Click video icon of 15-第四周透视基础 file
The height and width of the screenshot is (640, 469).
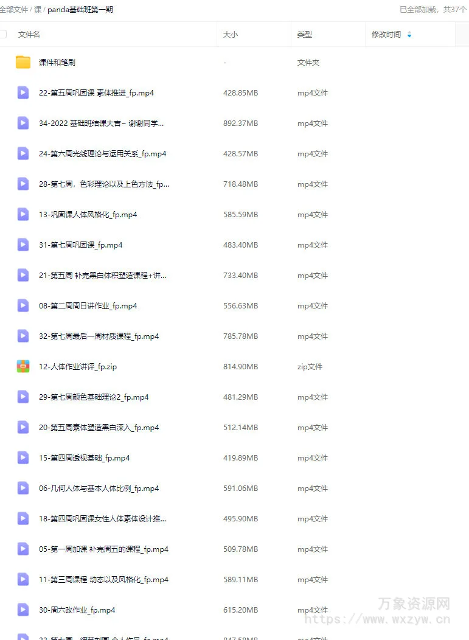click(23, 458)
